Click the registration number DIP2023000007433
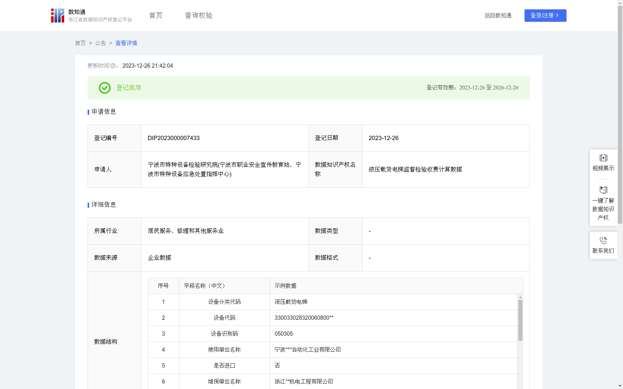This screenshot has width=623, height=389. coord(174,138)
